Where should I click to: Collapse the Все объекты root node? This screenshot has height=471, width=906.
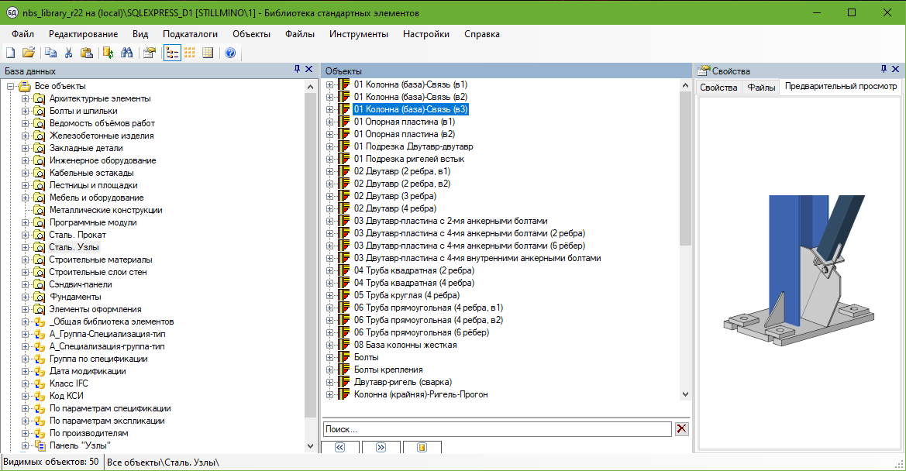pyautogui.click(x=10, y=86)
